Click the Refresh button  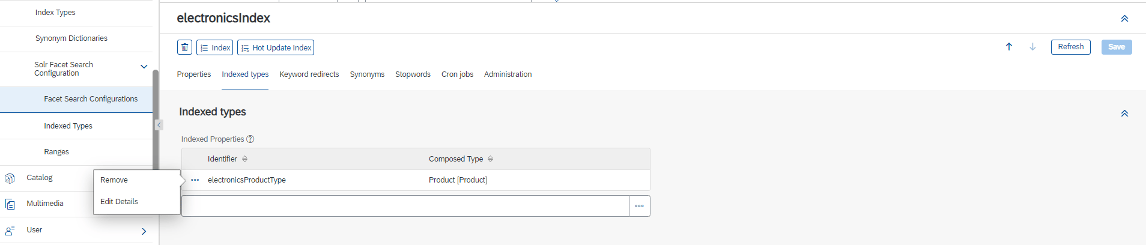1070,47
